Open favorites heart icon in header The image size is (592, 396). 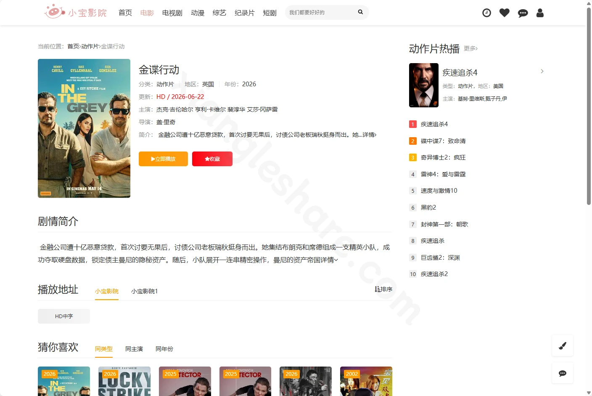tap(505, 13)
